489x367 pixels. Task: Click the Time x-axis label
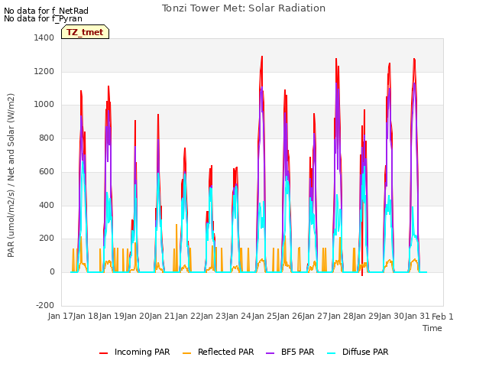tap(432, 328)
